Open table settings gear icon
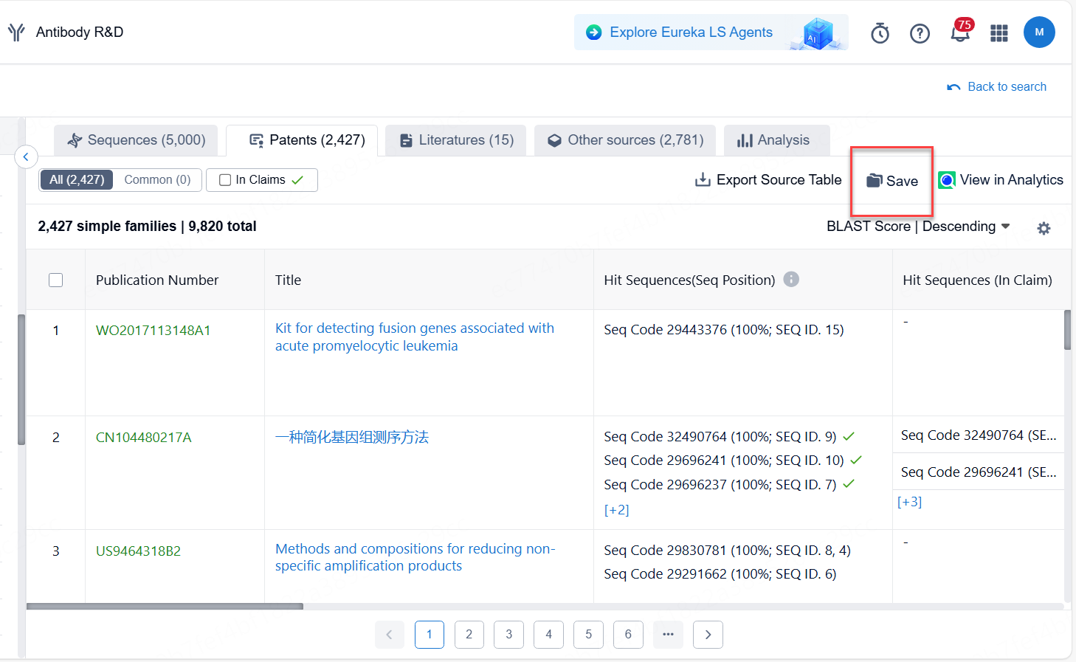Image resolution: width=1076 pixels, height=662 pixels. tap(1043, 229)
